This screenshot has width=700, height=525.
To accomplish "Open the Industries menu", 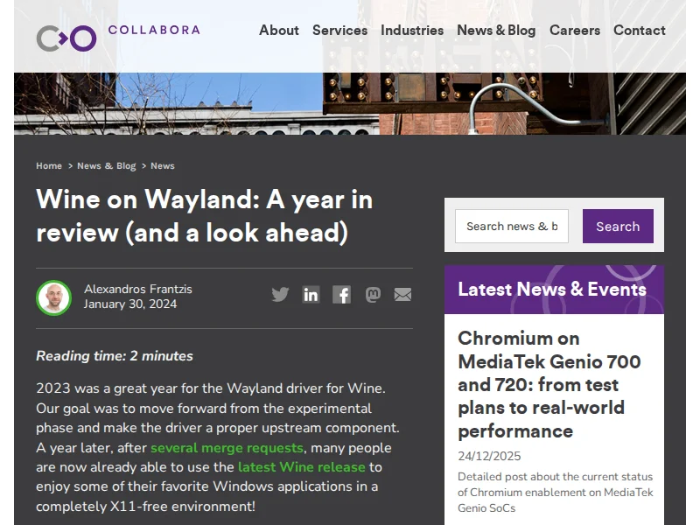I will pos(411,30).
